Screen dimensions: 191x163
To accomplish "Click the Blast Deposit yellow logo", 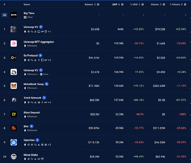I will pyautogui.click(x=14, y=114).
